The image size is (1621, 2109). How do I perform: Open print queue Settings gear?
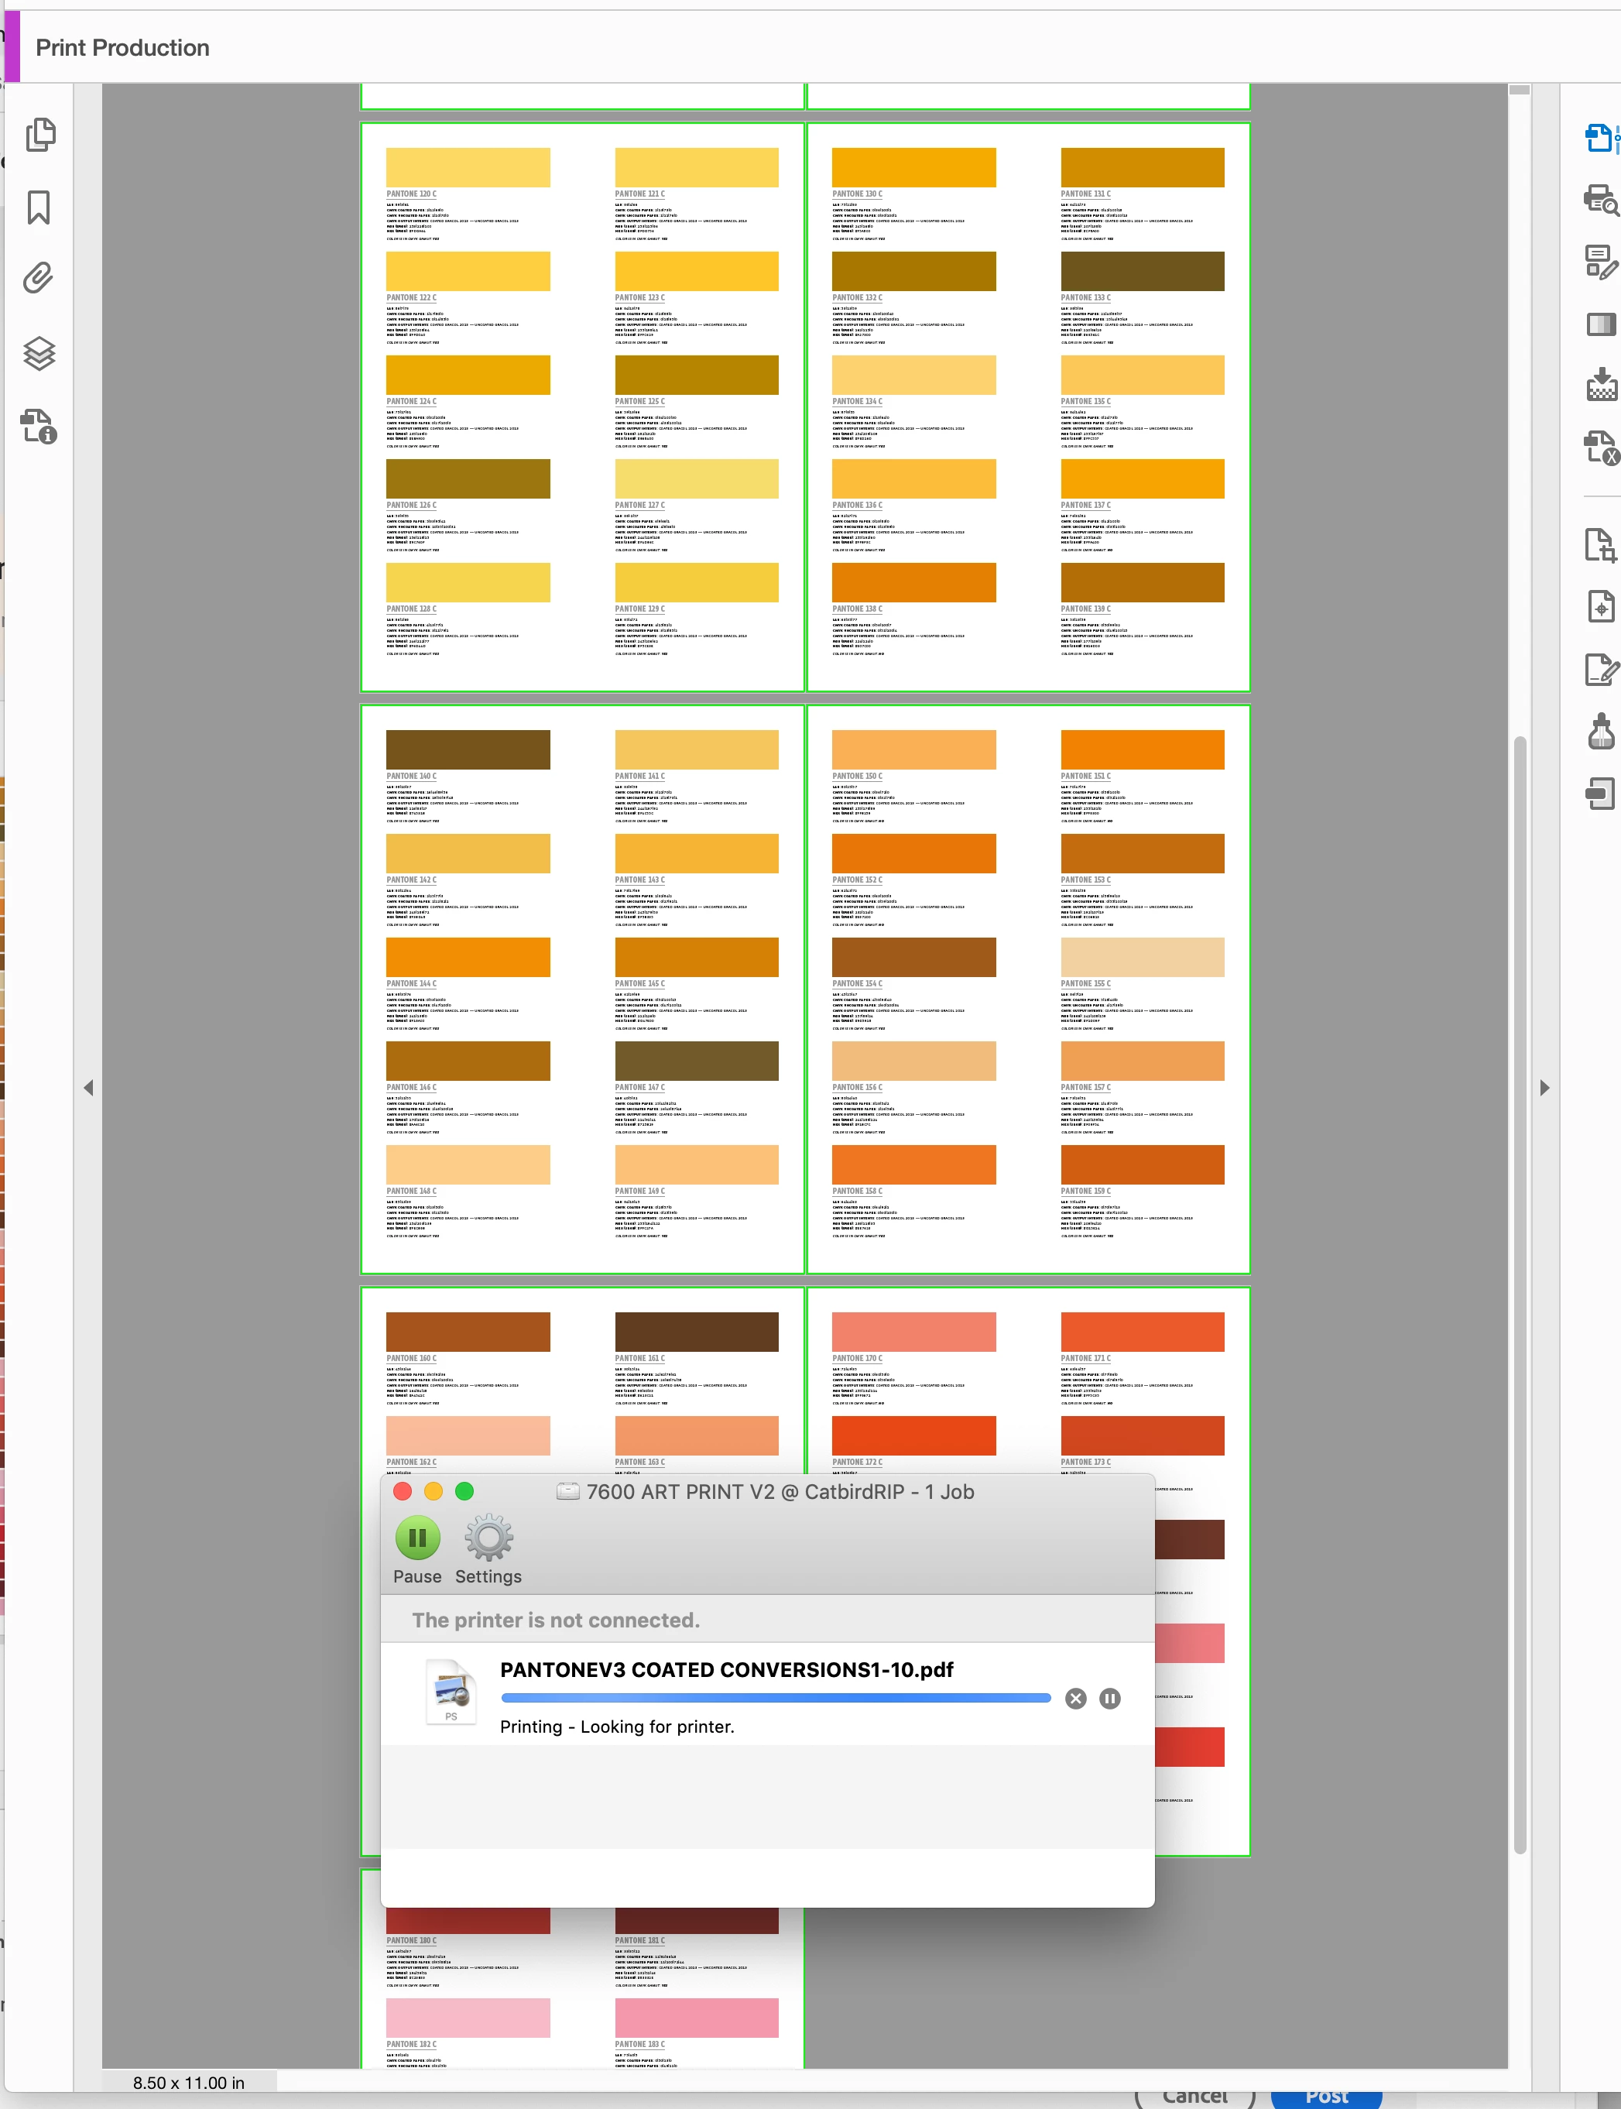(x=488, y=1537)
